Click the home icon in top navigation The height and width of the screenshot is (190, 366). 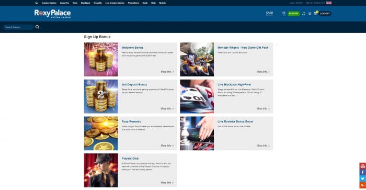click(x=36, y=3)
